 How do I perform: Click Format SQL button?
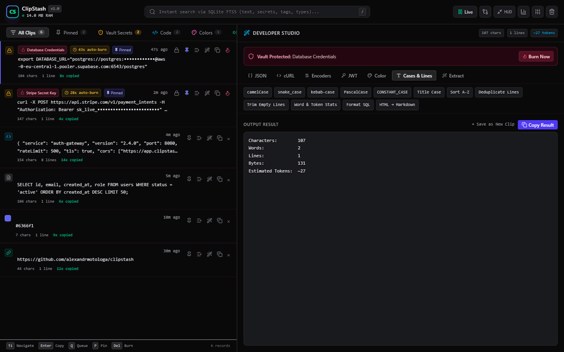(x=358, y=105)
